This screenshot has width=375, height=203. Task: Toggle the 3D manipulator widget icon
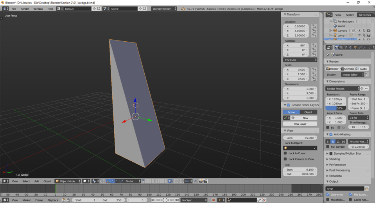click(x=108, y=181)
